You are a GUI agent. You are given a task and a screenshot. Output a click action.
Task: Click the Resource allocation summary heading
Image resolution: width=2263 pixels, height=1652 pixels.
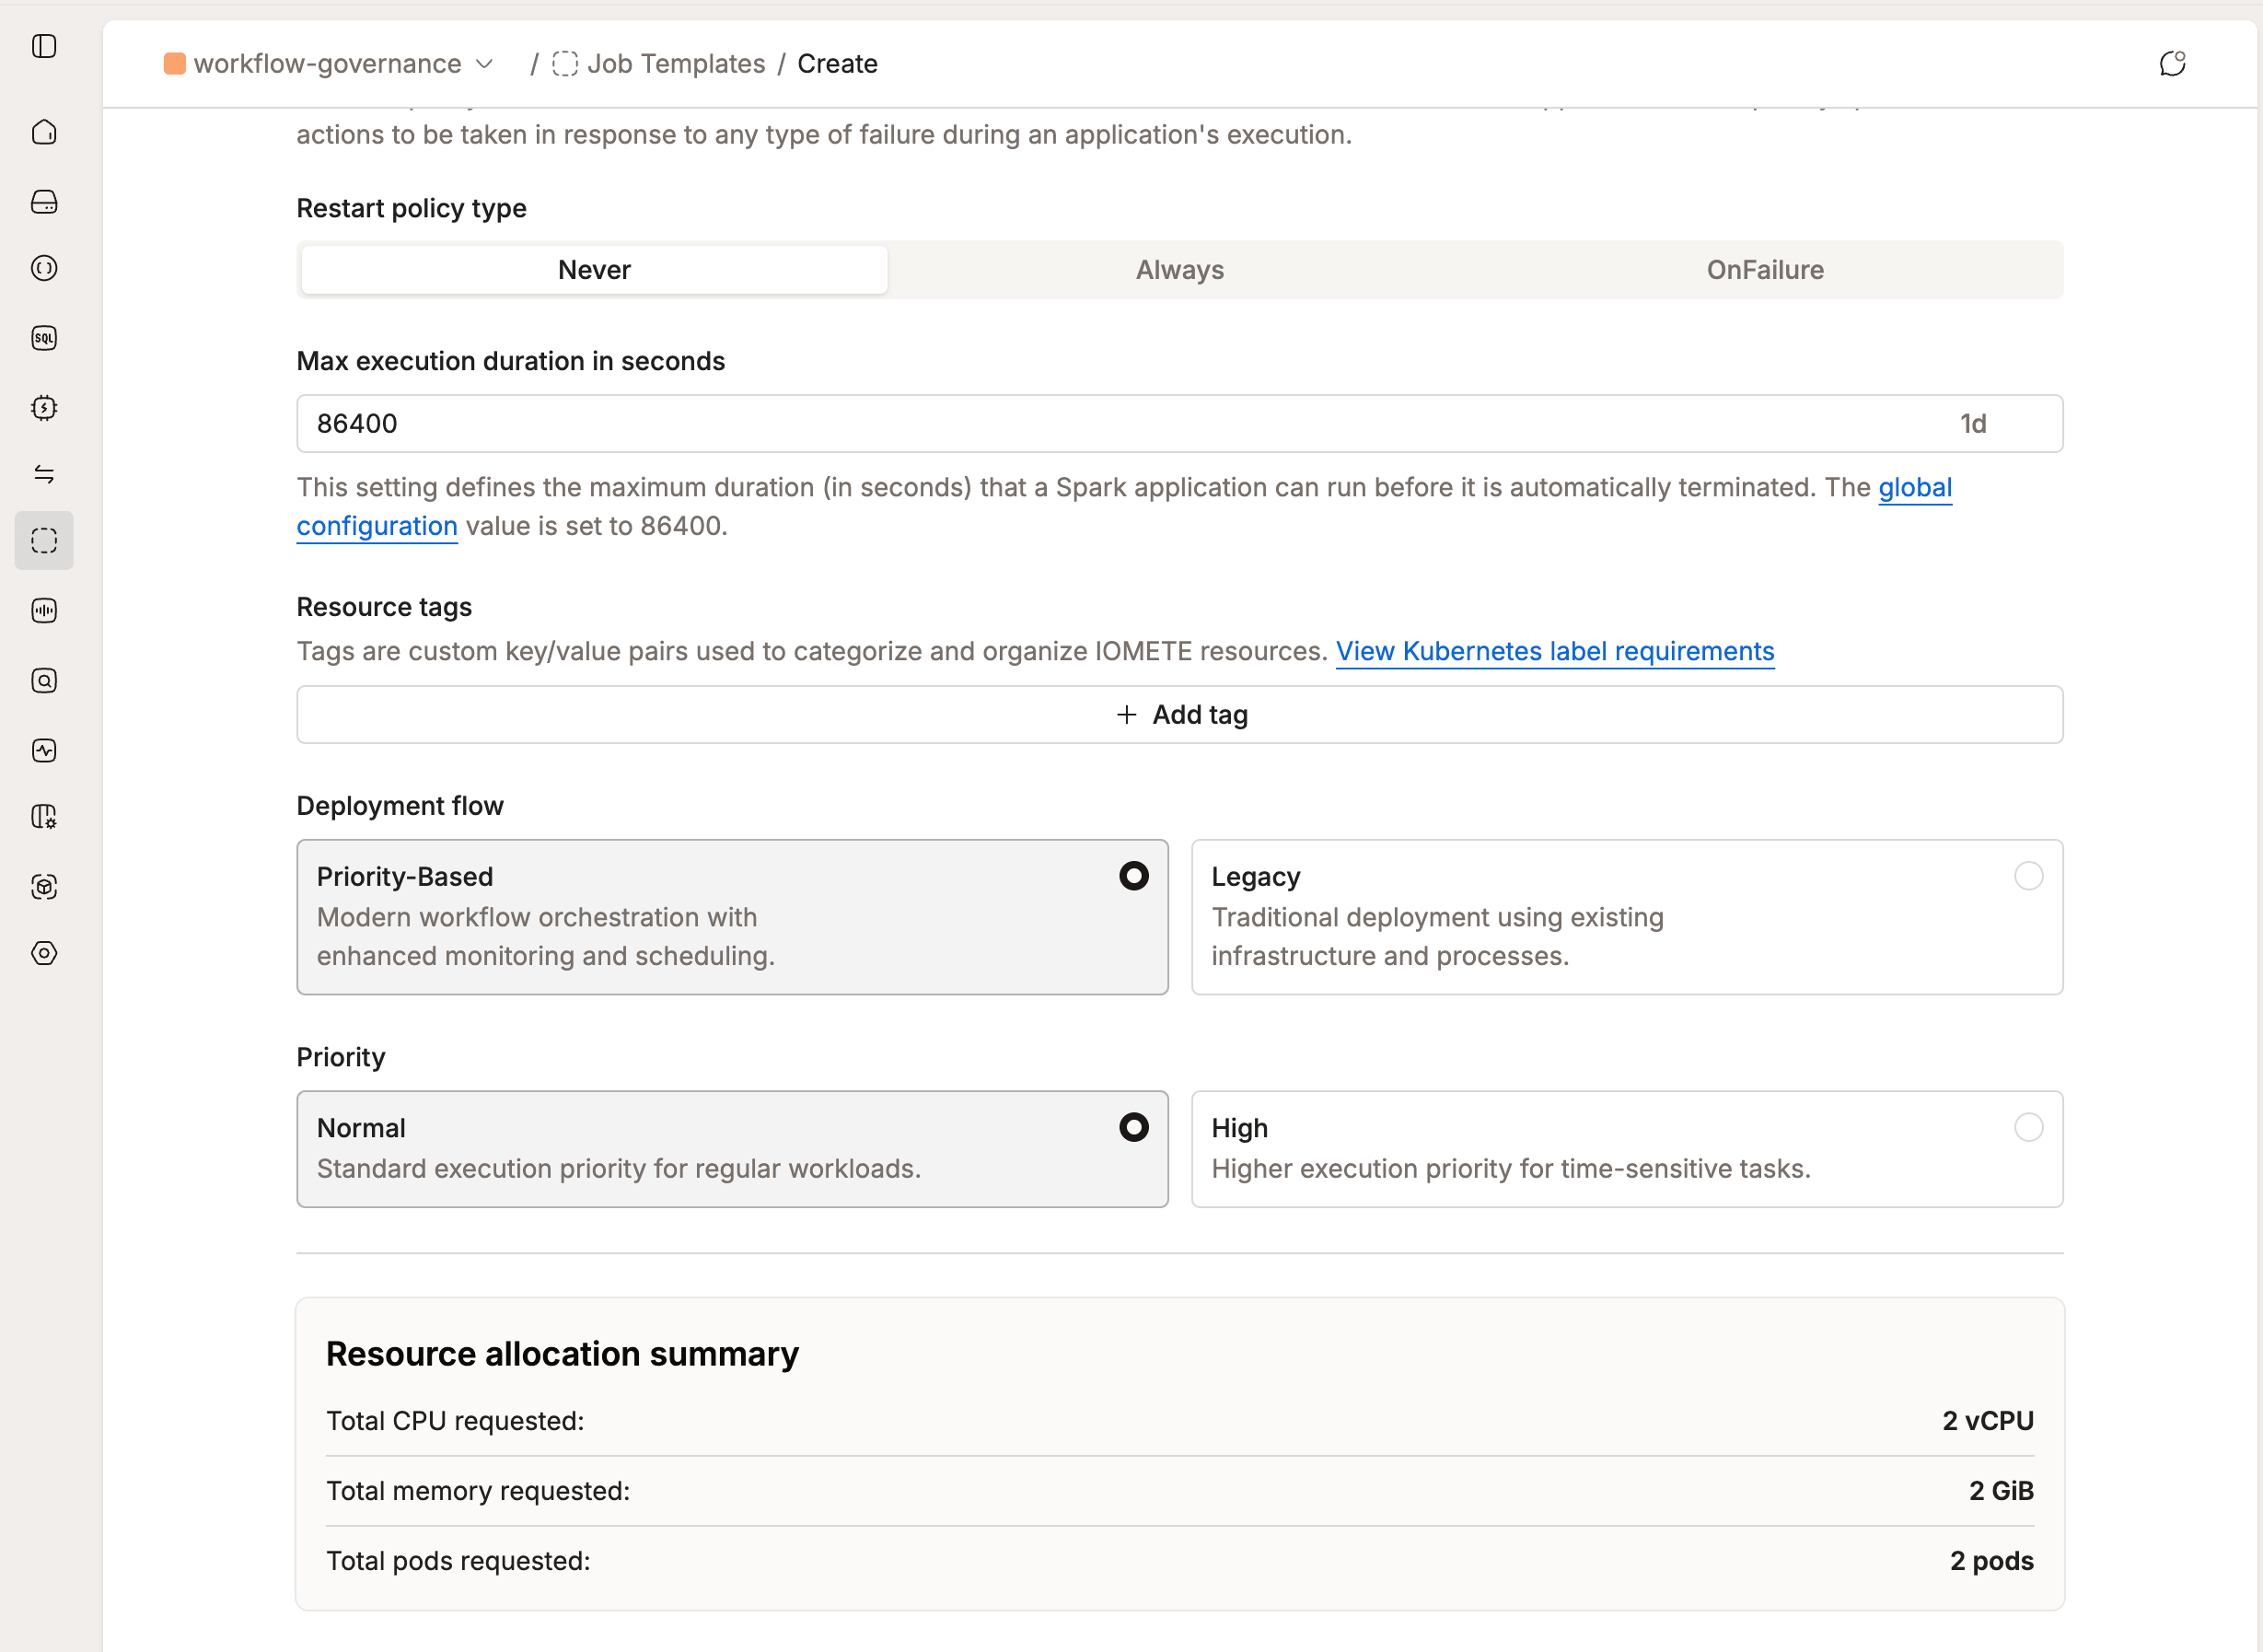click(x=563, y=1354)
